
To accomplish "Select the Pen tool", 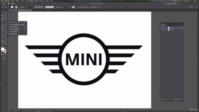I will click(5, 18).
